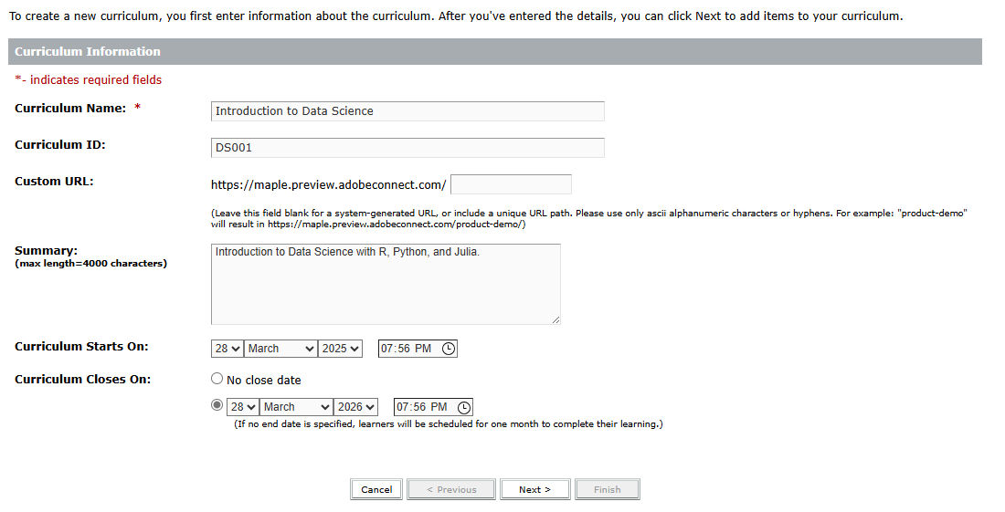Click inside the Summary text area

pos(385,285)
